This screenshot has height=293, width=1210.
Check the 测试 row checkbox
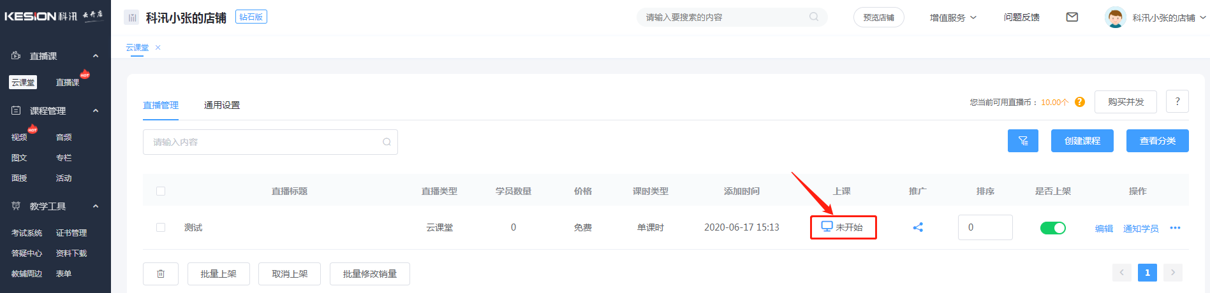161,227
